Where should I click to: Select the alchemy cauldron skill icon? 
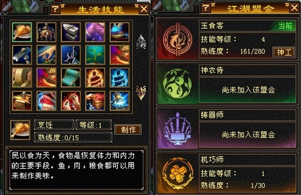click(46, 32)
